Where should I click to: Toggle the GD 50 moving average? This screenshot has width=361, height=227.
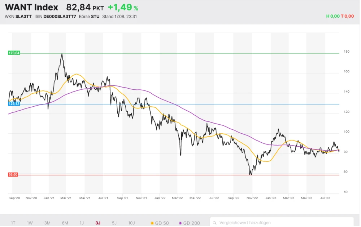tap(159, 223)
